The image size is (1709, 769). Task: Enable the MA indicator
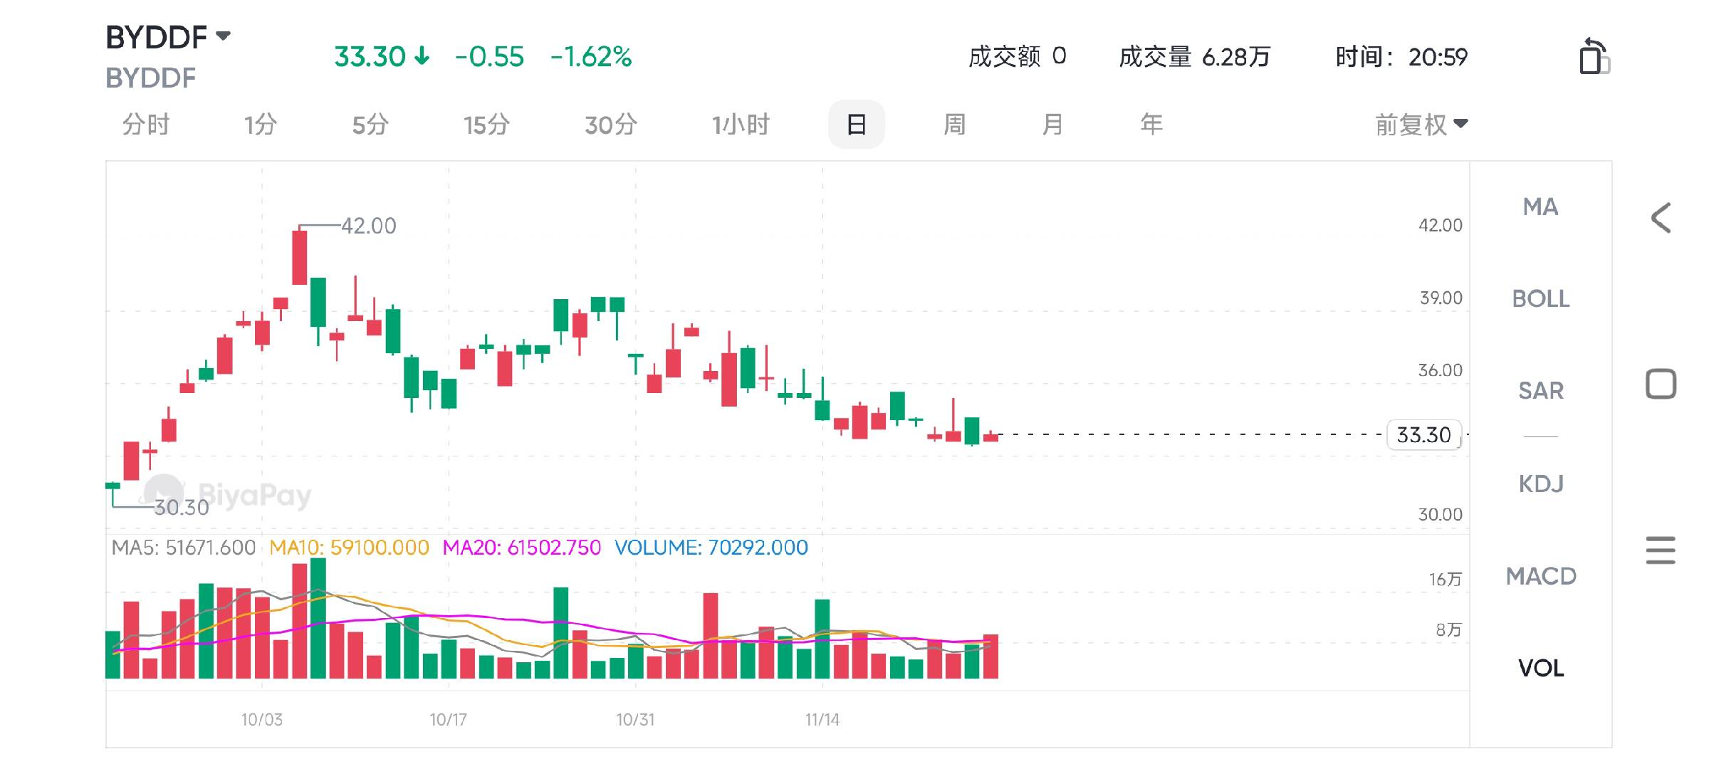(1540, 206)
